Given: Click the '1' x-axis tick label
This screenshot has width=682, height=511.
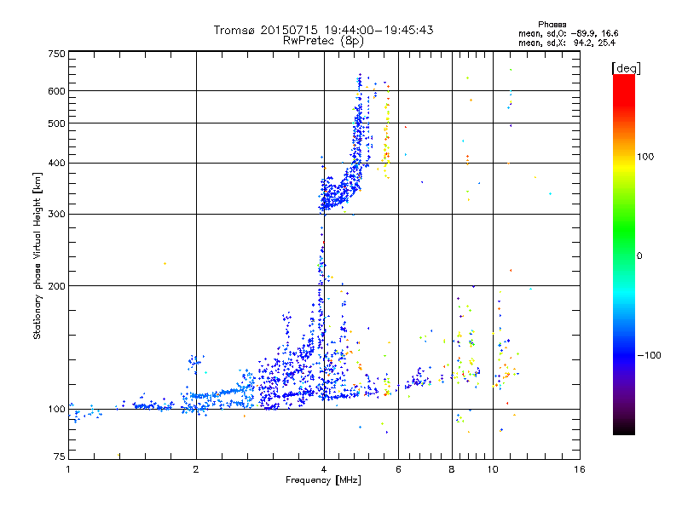Looking at the screenshot, I should (68, 469).
